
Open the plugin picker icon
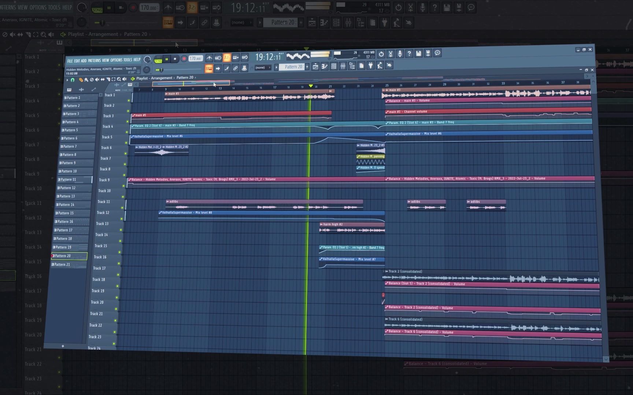(370, 67)
